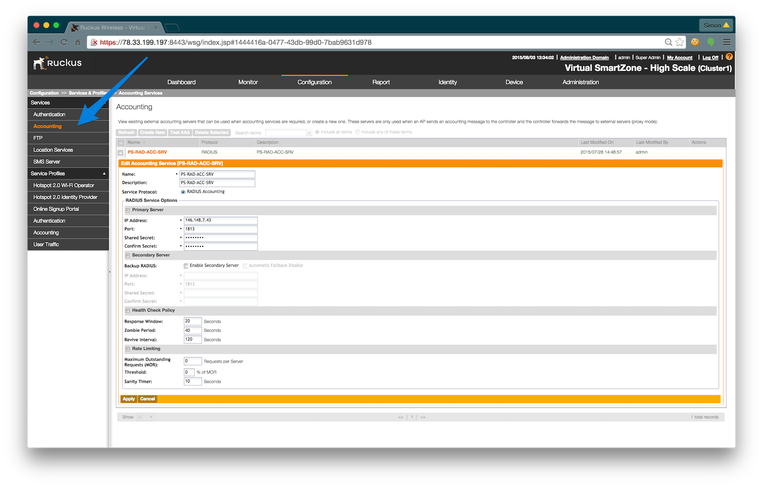Screen dimensions: 763x487
Task: Collapse the Service Profiles sidebar group
Action: coord(104,173)
